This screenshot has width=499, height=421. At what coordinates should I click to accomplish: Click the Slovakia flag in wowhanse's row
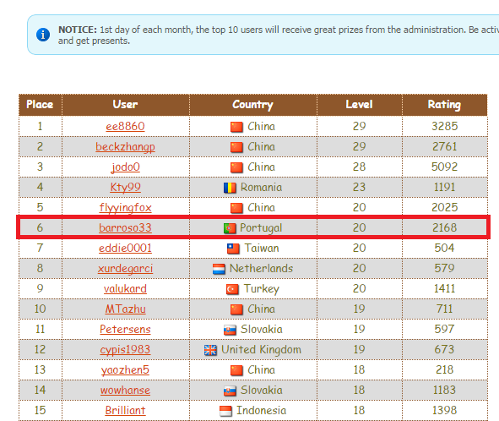(x=230, y=391)
